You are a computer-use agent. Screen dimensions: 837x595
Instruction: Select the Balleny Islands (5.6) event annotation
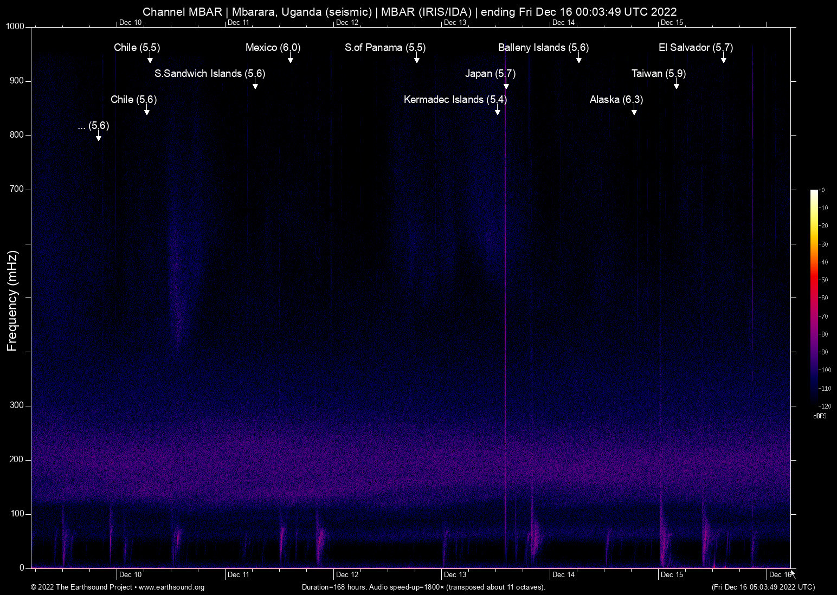(x=543, y=48)
